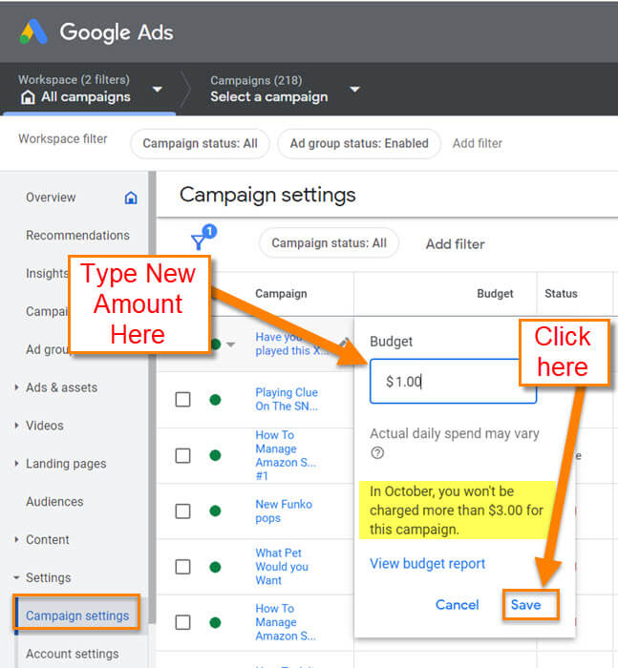Click the Status column header
Viewport: 618px width, 668px height.
[x=561, y=294]
